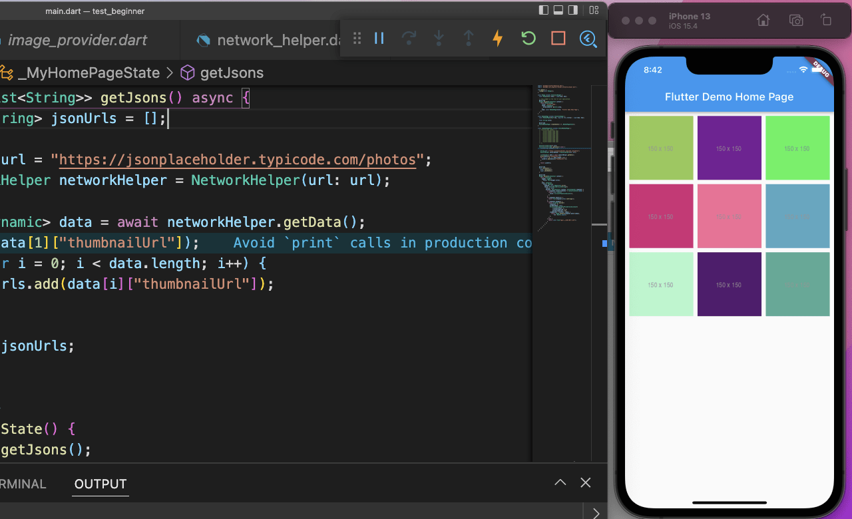852x519 pixels.
Task: Toggle the secondary side bar layout icon
Action: 574,10
